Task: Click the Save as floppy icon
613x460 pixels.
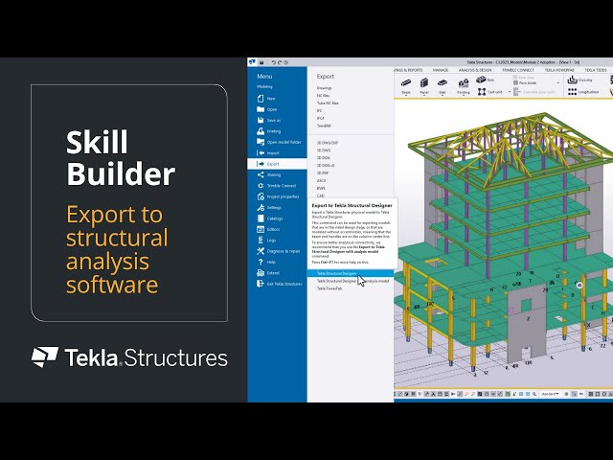Action: click(261, 121)
